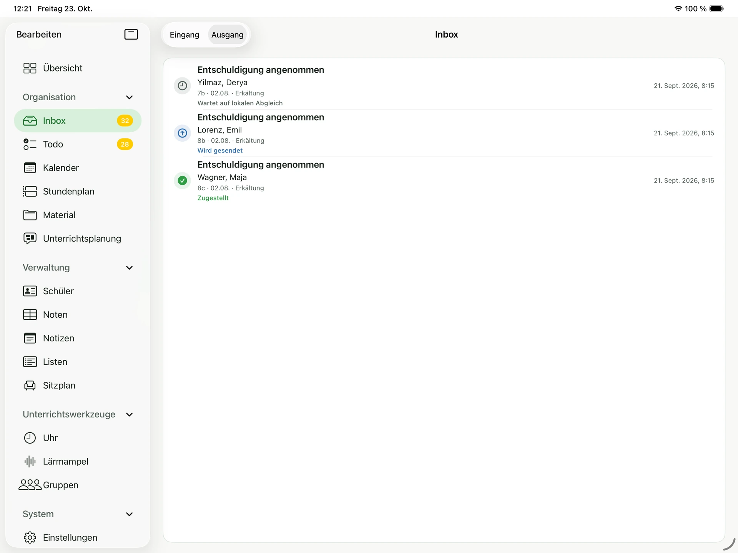Click the Material folder icon
738x553 pixels.
30,215
